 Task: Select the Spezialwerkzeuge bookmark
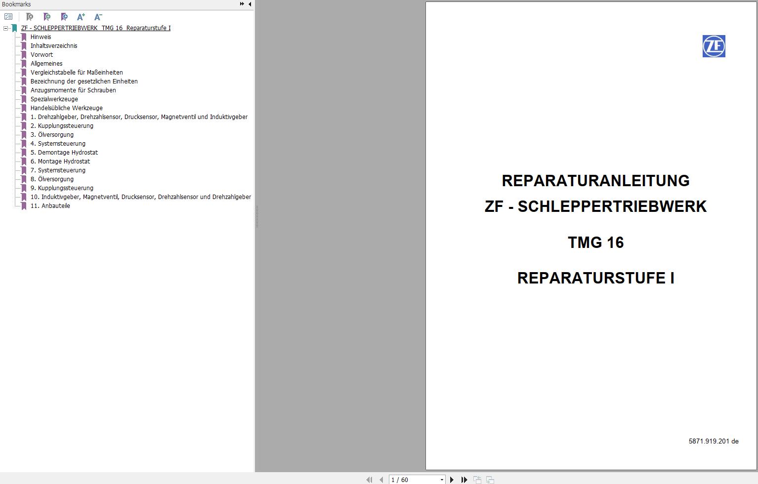coord(54,99)
